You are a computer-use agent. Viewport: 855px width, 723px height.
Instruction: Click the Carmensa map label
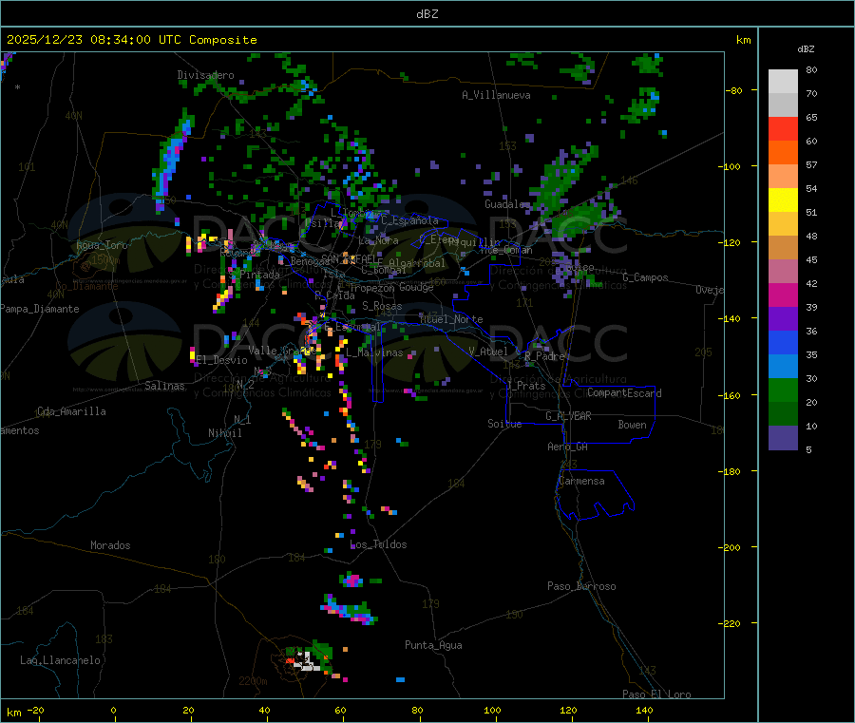click(x=581, y=481)
